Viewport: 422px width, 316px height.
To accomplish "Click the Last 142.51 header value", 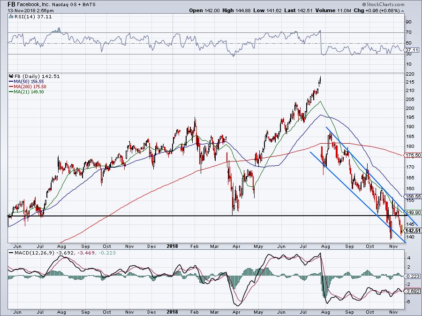I will 298,10.
